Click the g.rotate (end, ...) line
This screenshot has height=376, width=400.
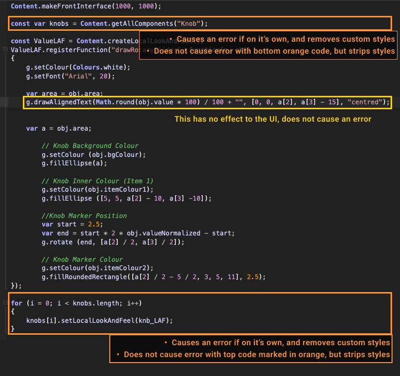coord(113,242)
